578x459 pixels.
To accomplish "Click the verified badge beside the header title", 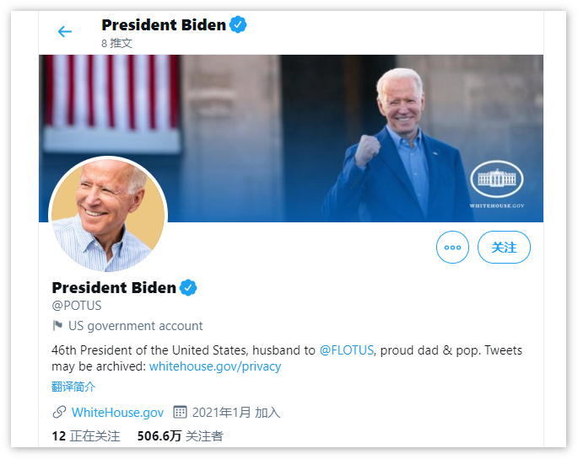I will tap(238, 24).
